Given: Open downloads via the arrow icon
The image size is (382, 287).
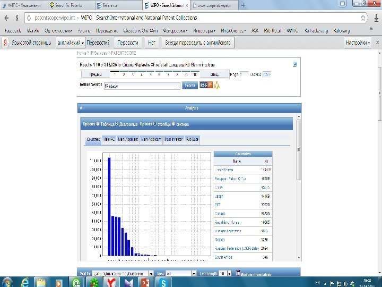Looking at the screenshot, I should pyautogui.click(x=376, y=18).
